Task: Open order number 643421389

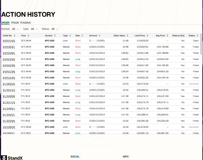Action: pyautogui.click(x=9, y=71)
